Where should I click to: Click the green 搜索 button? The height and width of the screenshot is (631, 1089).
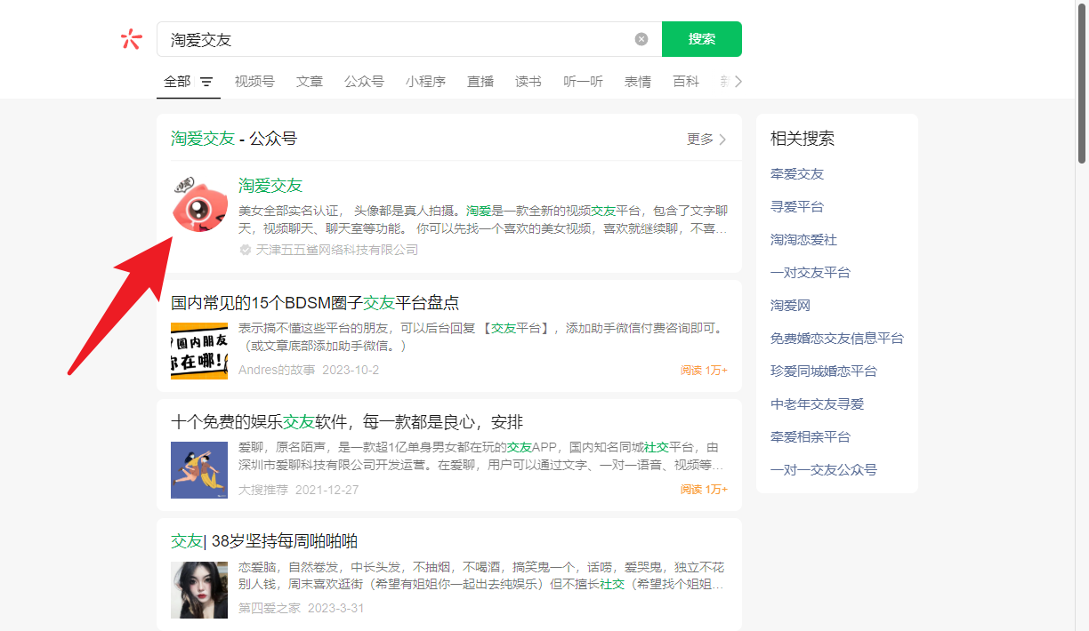702,39
